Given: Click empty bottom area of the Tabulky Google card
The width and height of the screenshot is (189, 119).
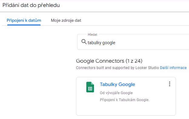Looking at the screenshot, I should click(x=126, y=109).
